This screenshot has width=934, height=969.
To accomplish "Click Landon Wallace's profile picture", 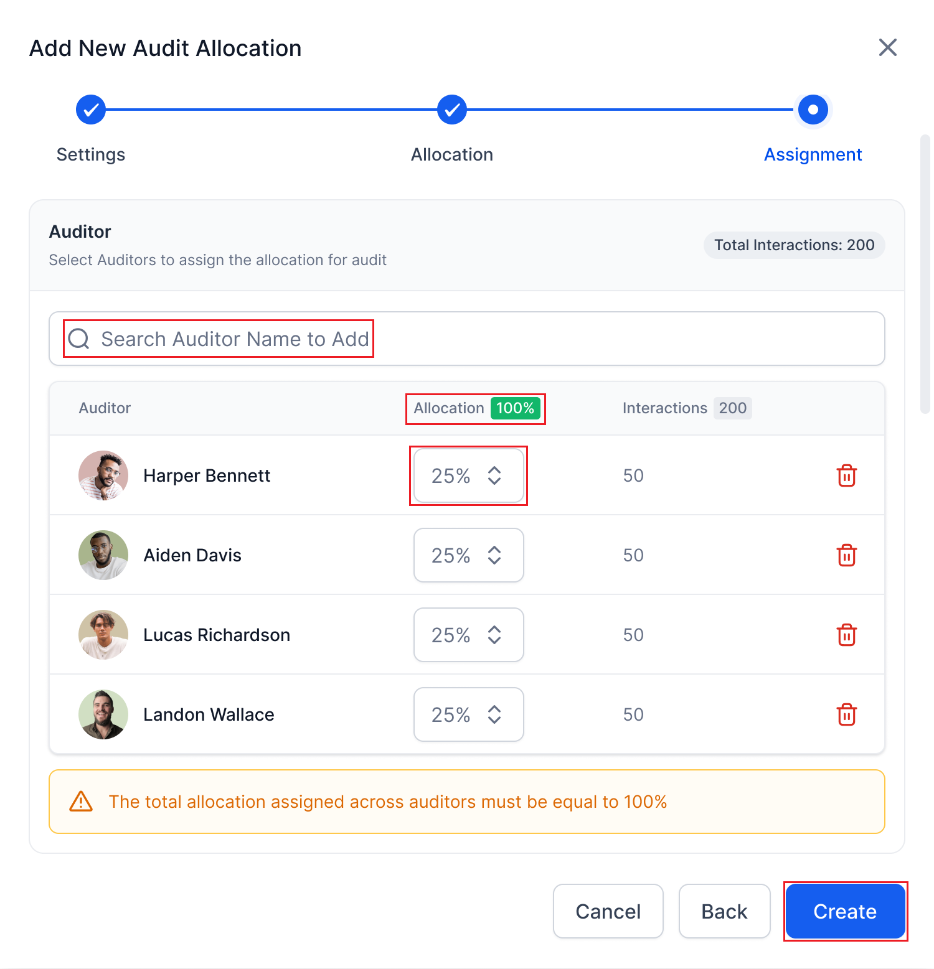I will point(103,714).
